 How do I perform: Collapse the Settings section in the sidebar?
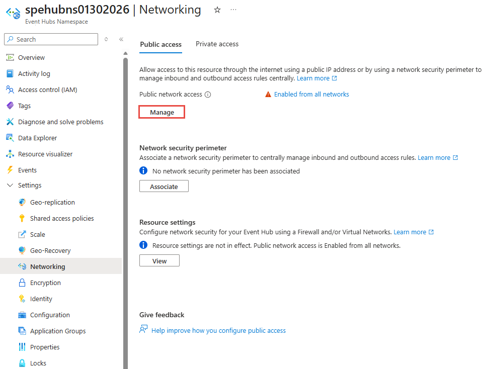click(x=10, y=186)
